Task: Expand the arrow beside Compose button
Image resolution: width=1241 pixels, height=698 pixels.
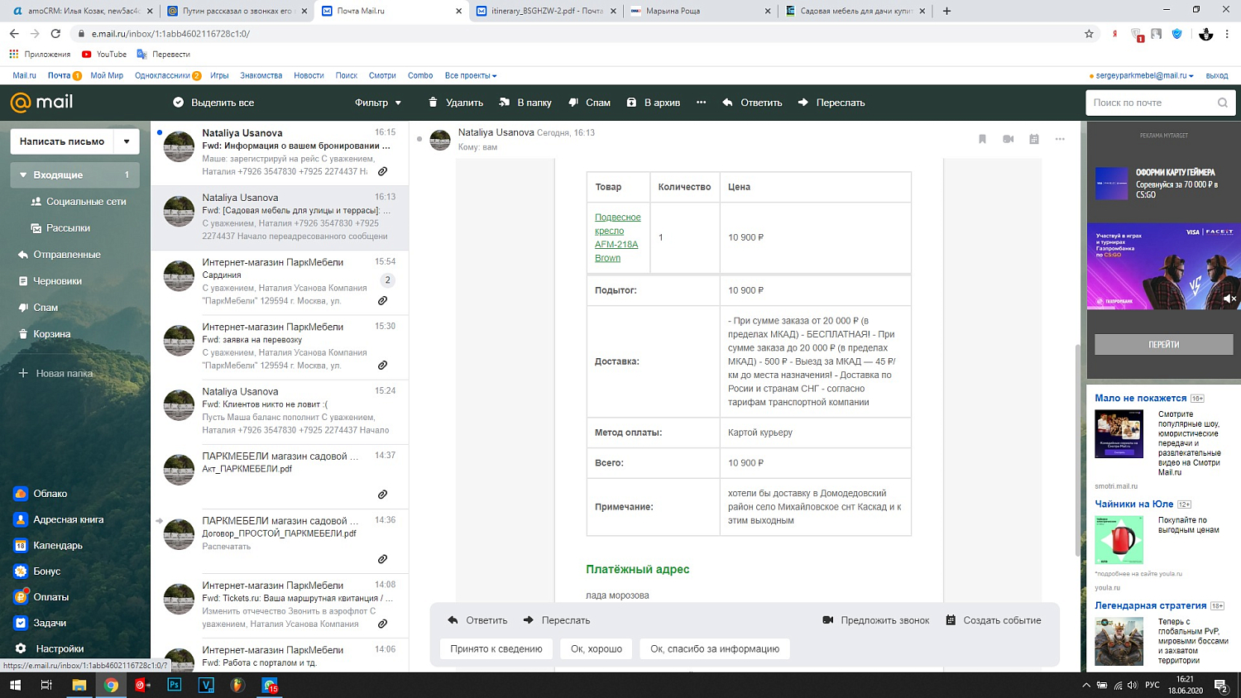Action: point(127,141)
